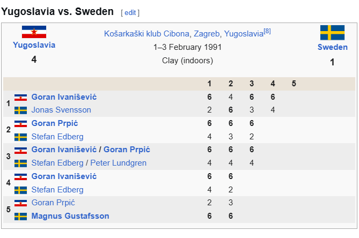
Task: Click Sweden flag beside Stefan Edberg / Peter Lundgren
Action: tap(20, 163)
